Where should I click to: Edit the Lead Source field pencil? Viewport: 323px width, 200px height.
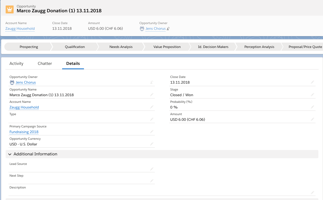[x=152, y=169]
